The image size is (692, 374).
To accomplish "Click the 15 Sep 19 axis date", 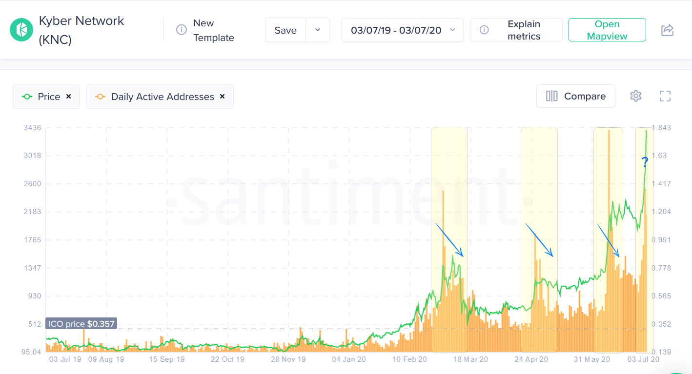I will click(x=167, y=359).
